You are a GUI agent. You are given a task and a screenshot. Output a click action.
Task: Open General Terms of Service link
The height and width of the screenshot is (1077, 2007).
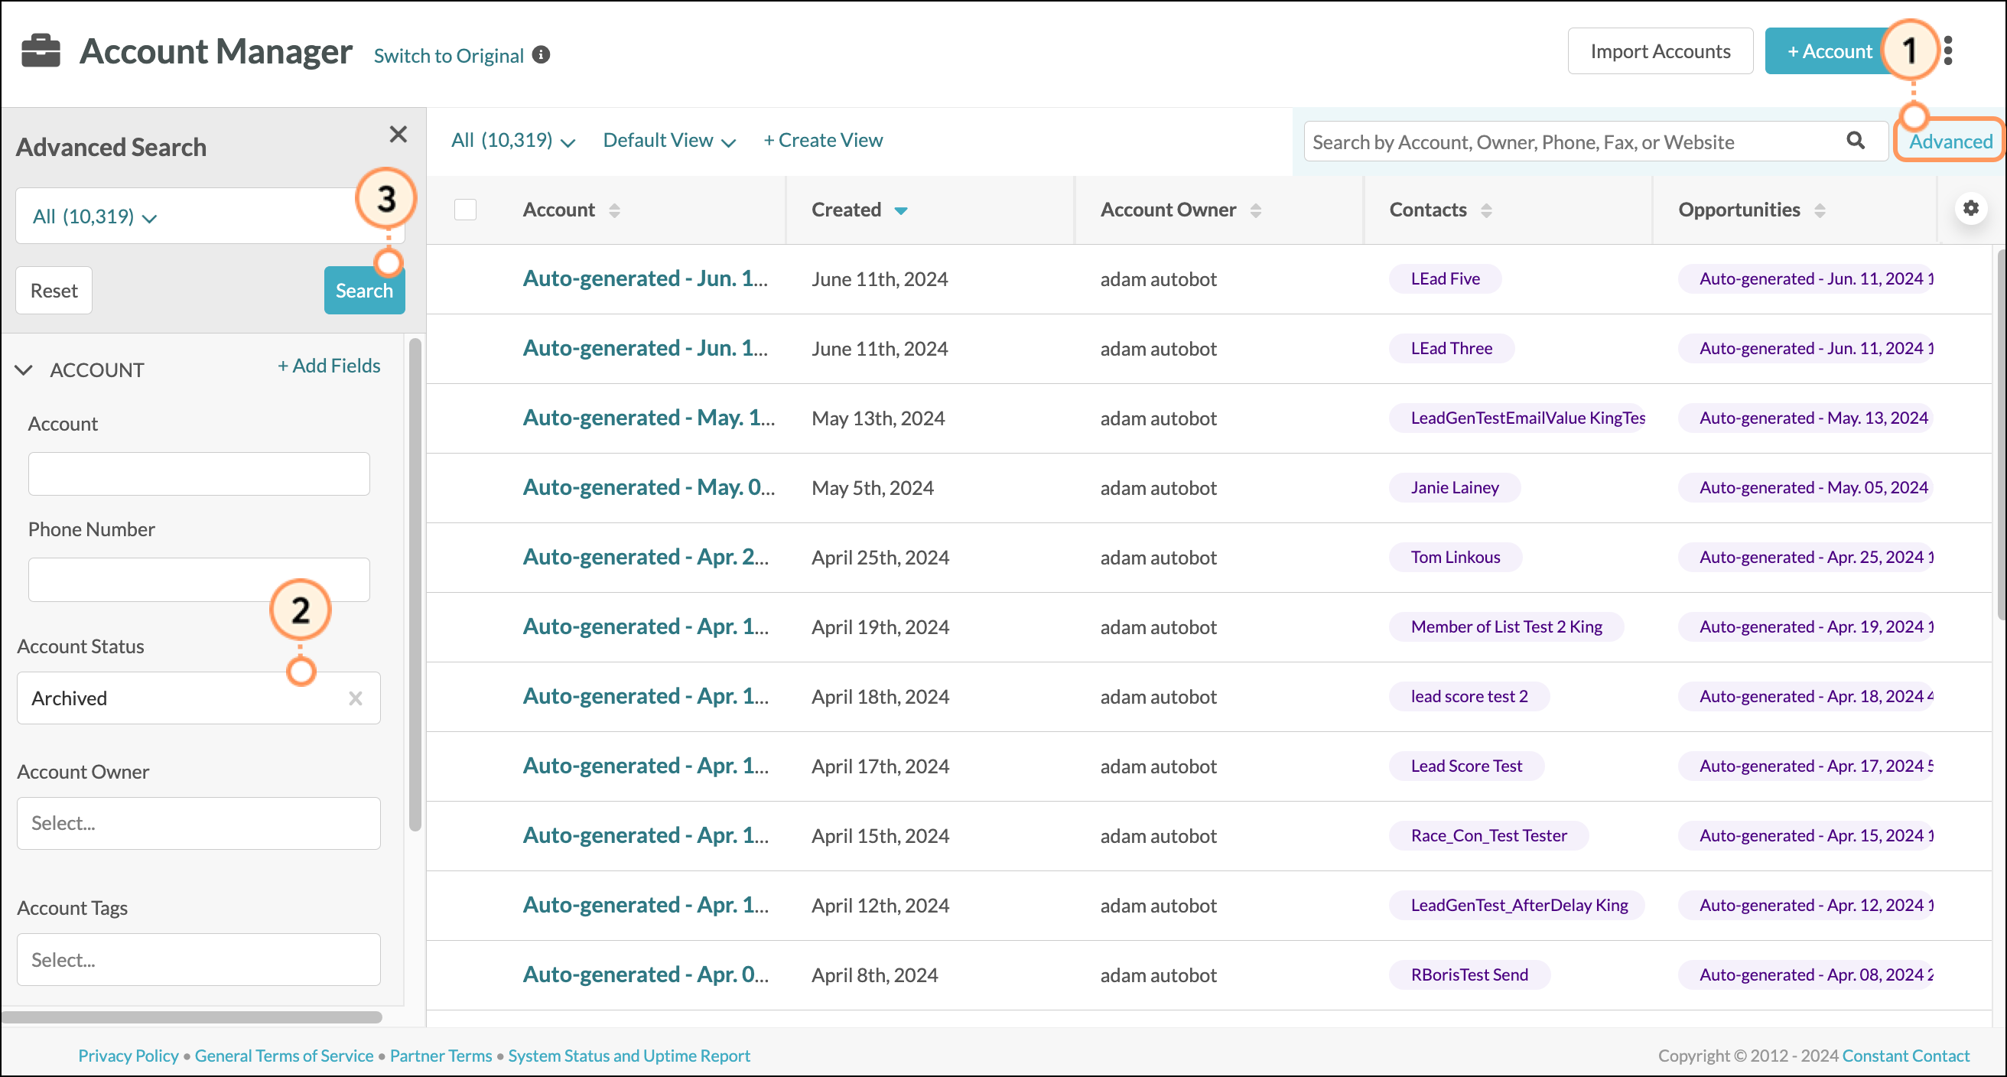click(x=284, y=1055)
